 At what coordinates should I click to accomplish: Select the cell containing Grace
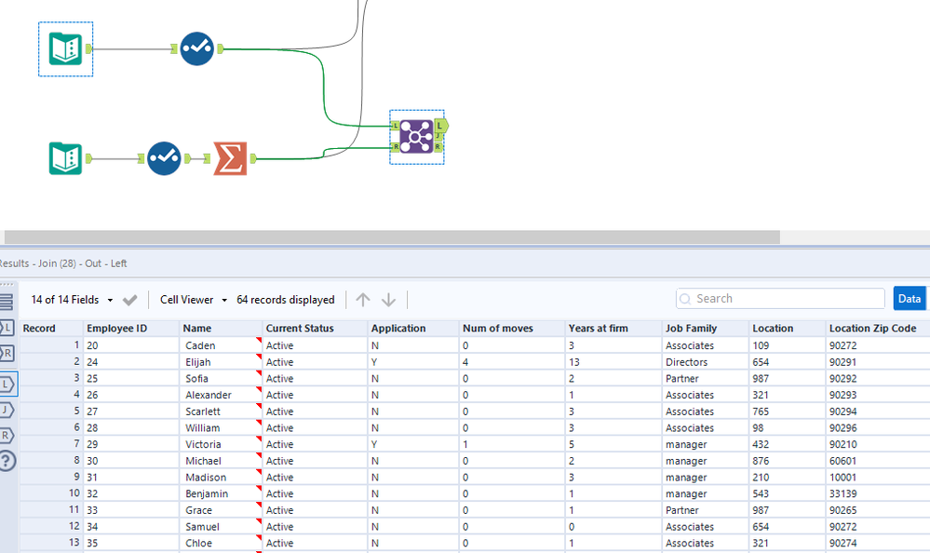221,510
